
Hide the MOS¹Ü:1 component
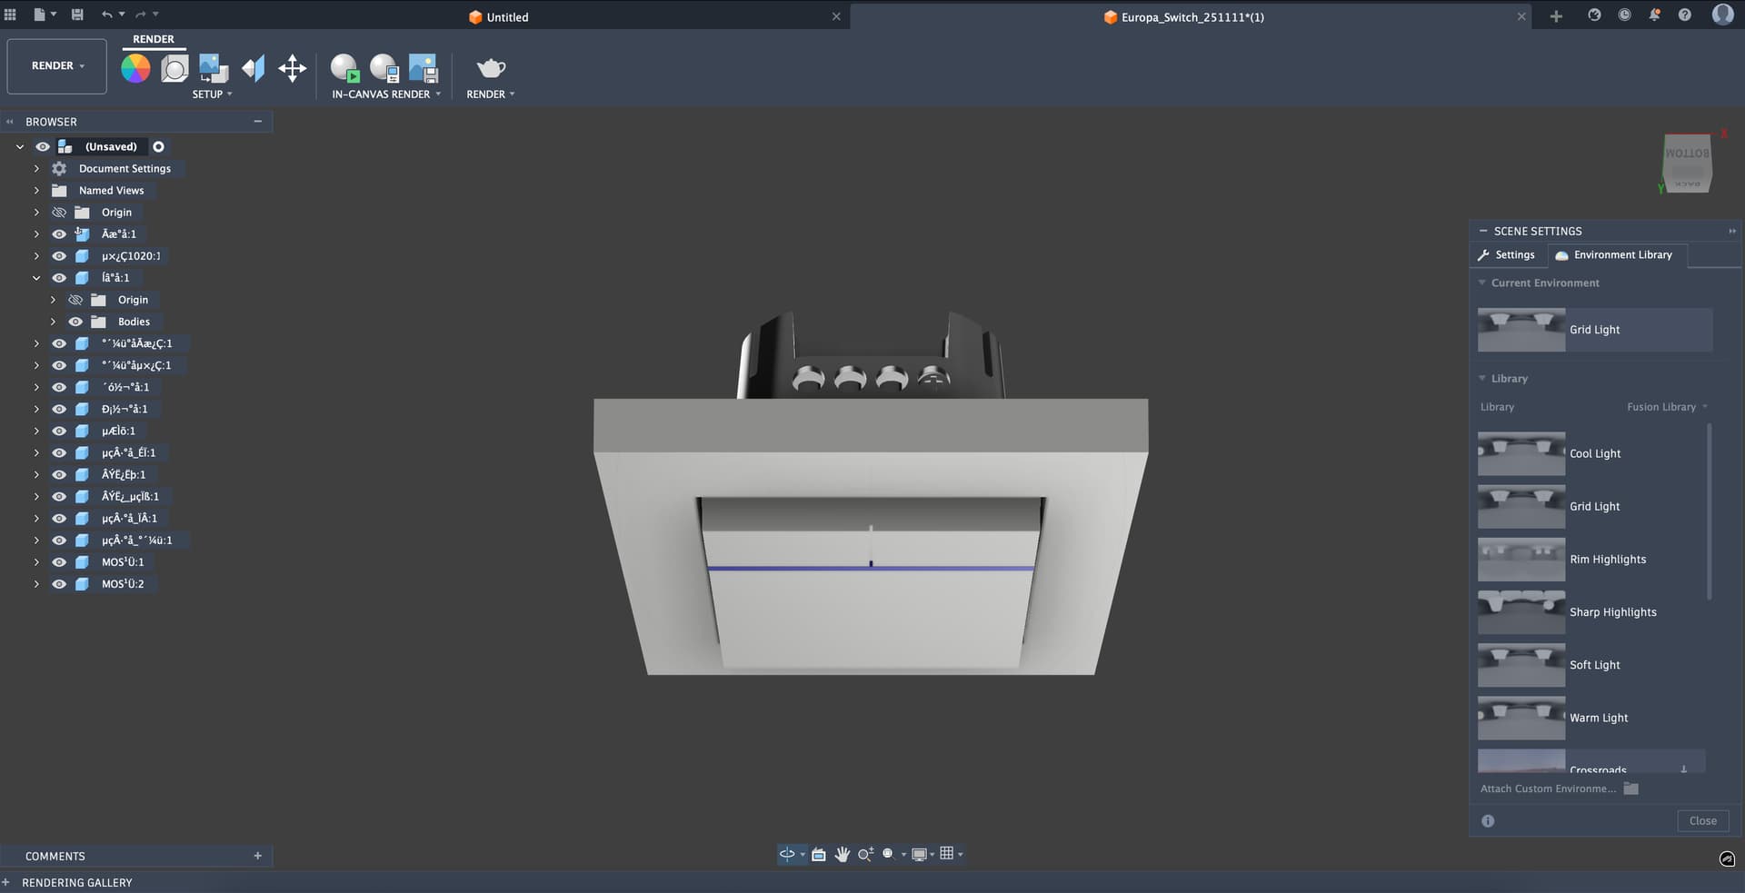(59, 562)
